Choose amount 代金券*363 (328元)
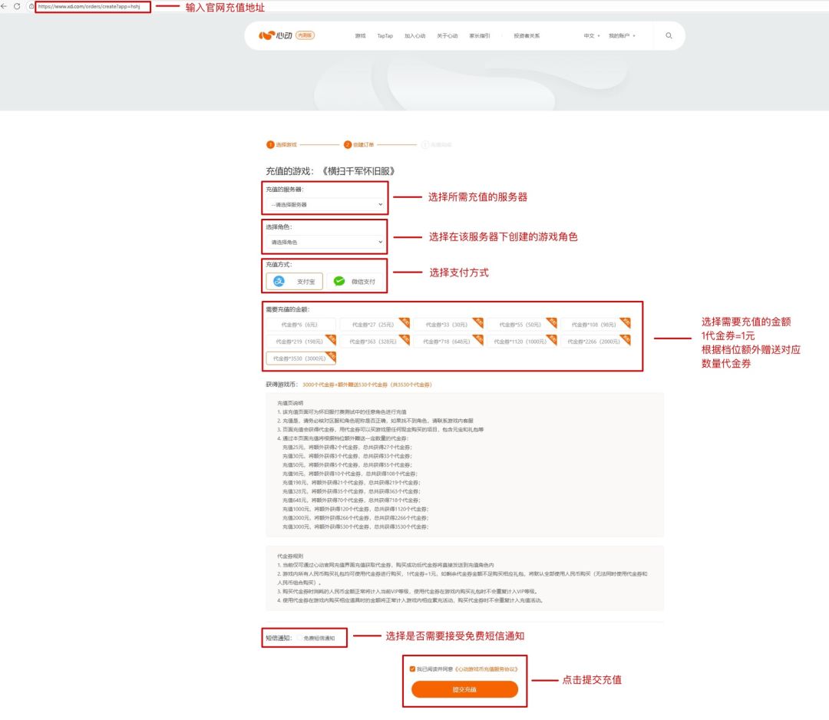The height and width of the screenshot is (720, 829). (x=374, y=342)
